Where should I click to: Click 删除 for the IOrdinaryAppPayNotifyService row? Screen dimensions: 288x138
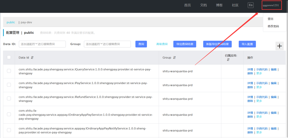pos(250,132)
